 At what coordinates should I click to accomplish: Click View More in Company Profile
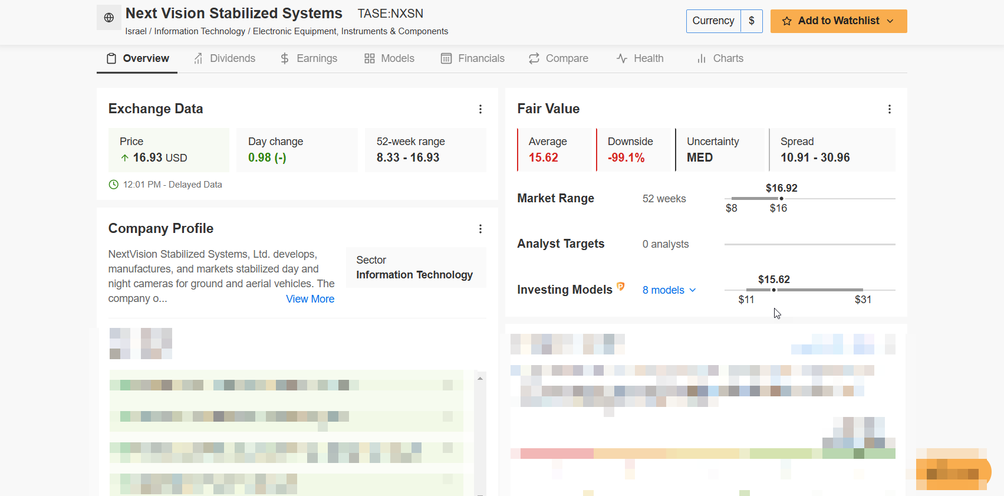[310, 299]
